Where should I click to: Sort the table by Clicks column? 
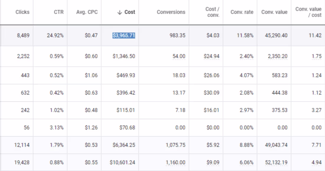tap(22, 12)
